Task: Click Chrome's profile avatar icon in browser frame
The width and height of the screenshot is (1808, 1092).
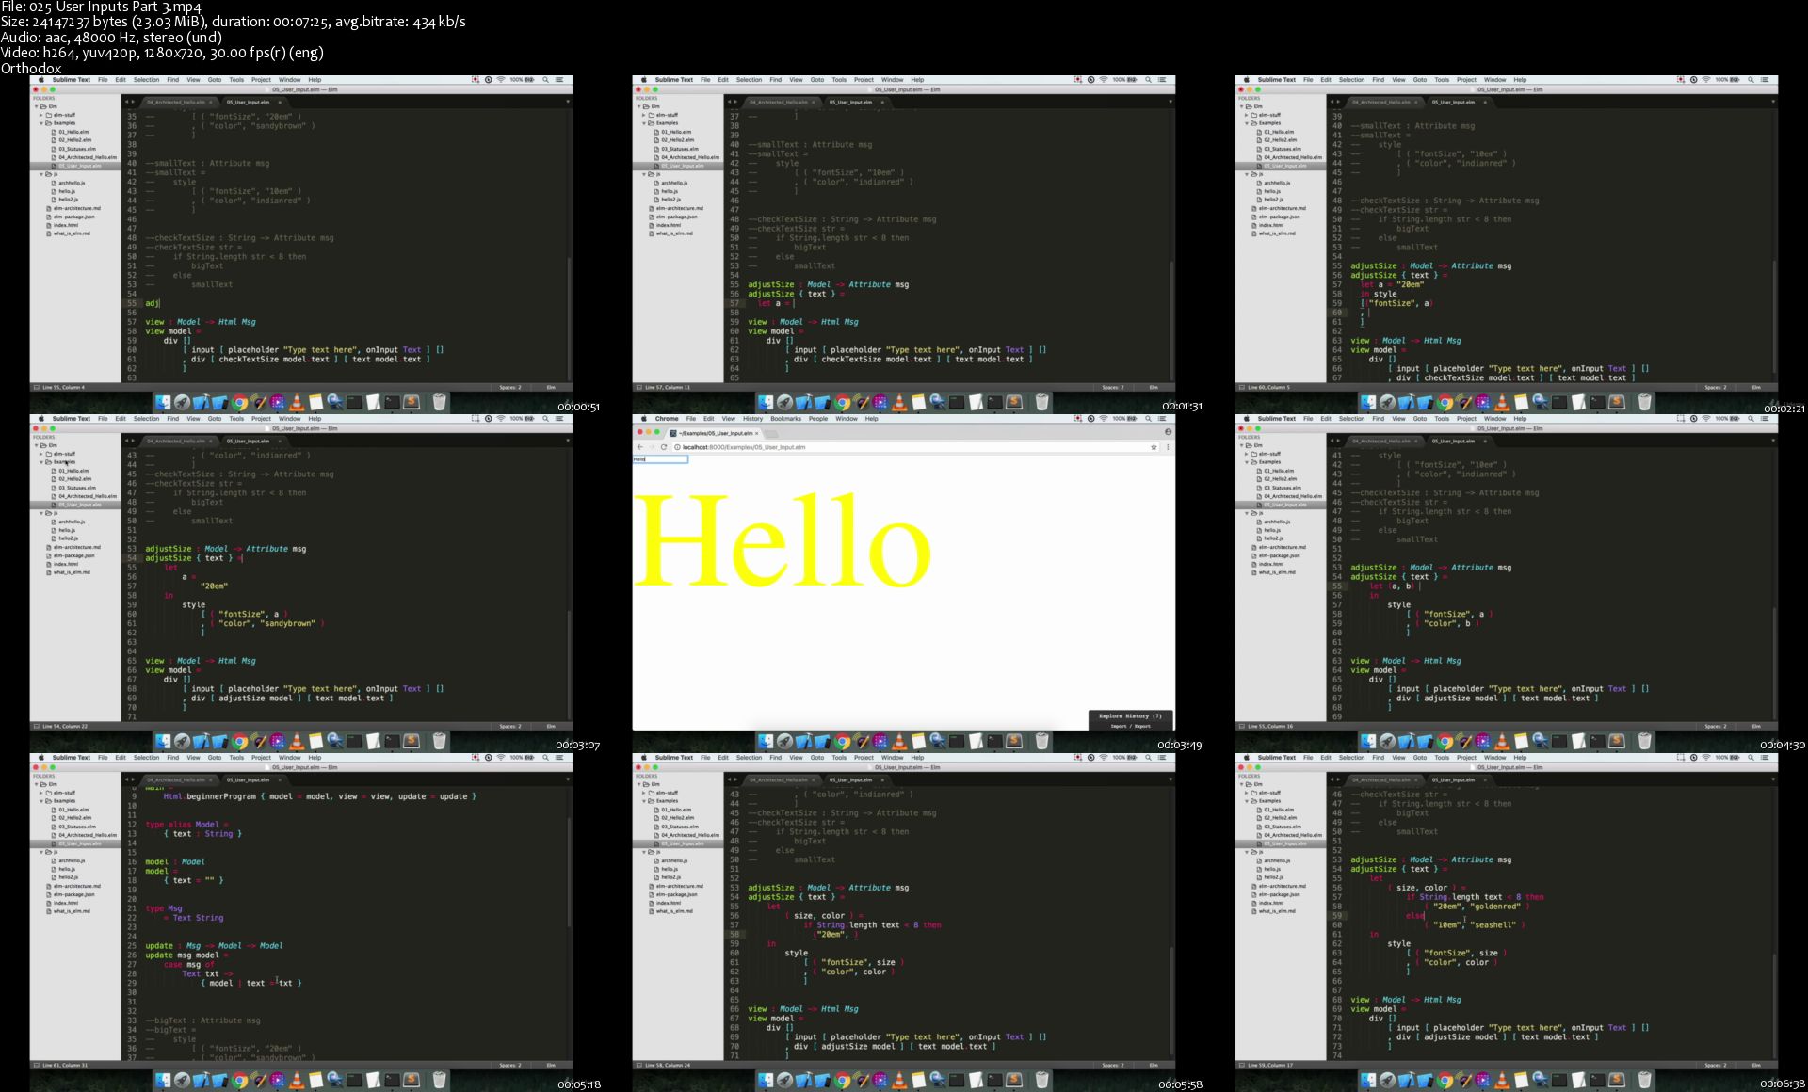Action: (x=1168, y=432)
